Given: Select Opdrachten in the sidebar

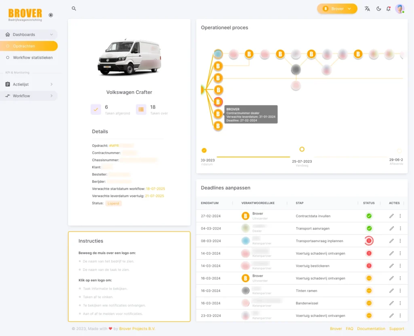Looking at the screenshot, I should pos(29,46).
